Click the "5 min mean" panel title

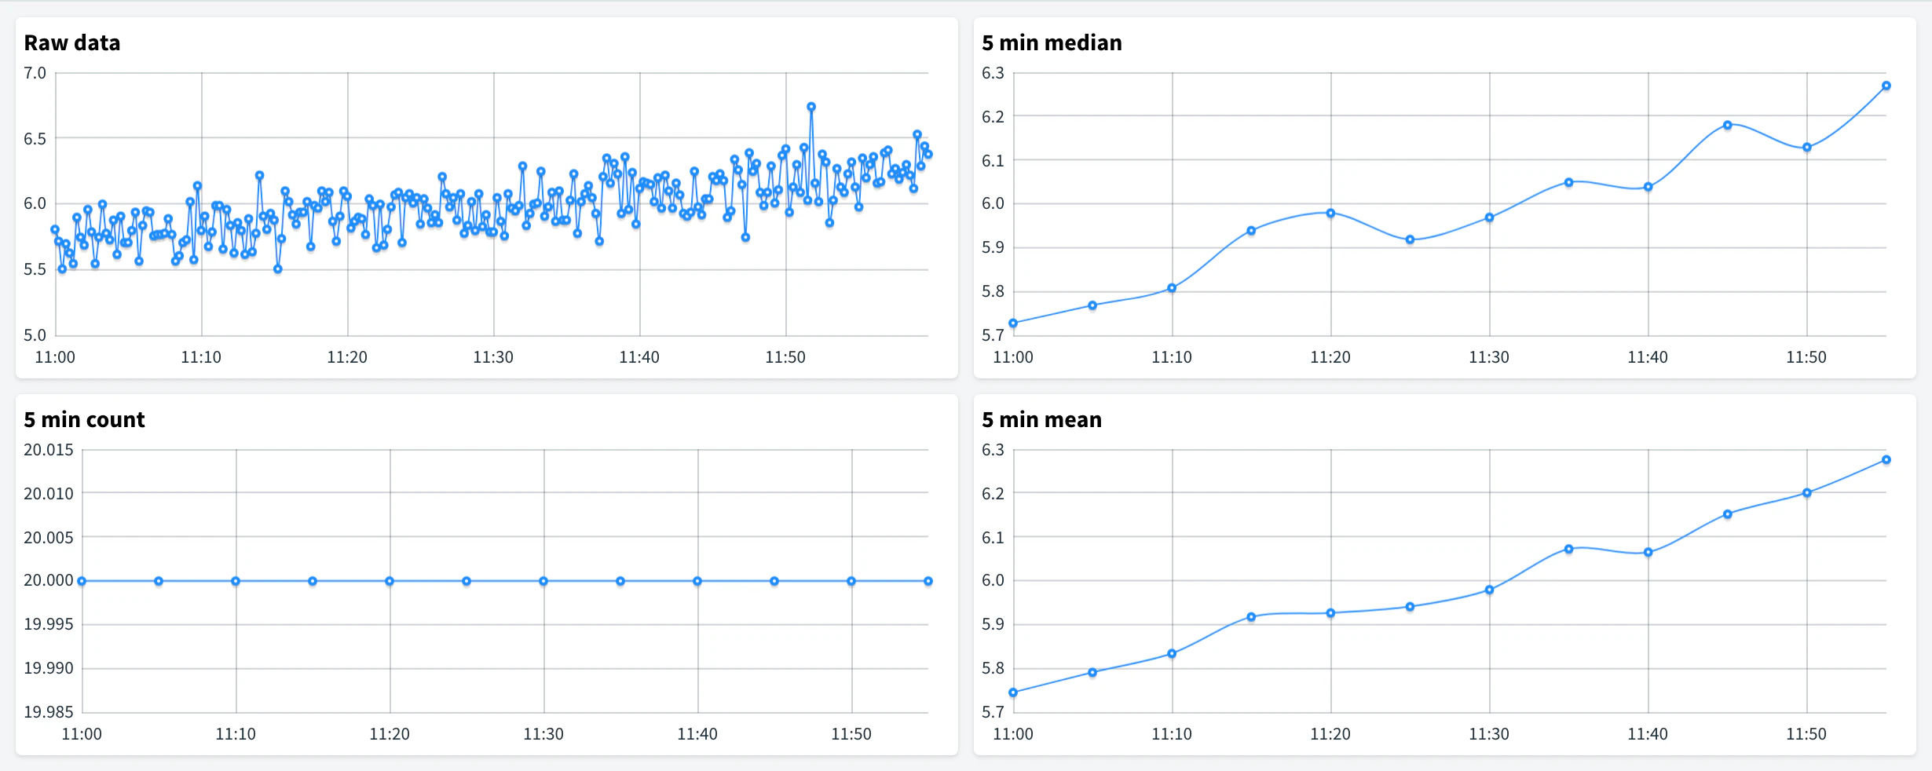coord(1041,419)
